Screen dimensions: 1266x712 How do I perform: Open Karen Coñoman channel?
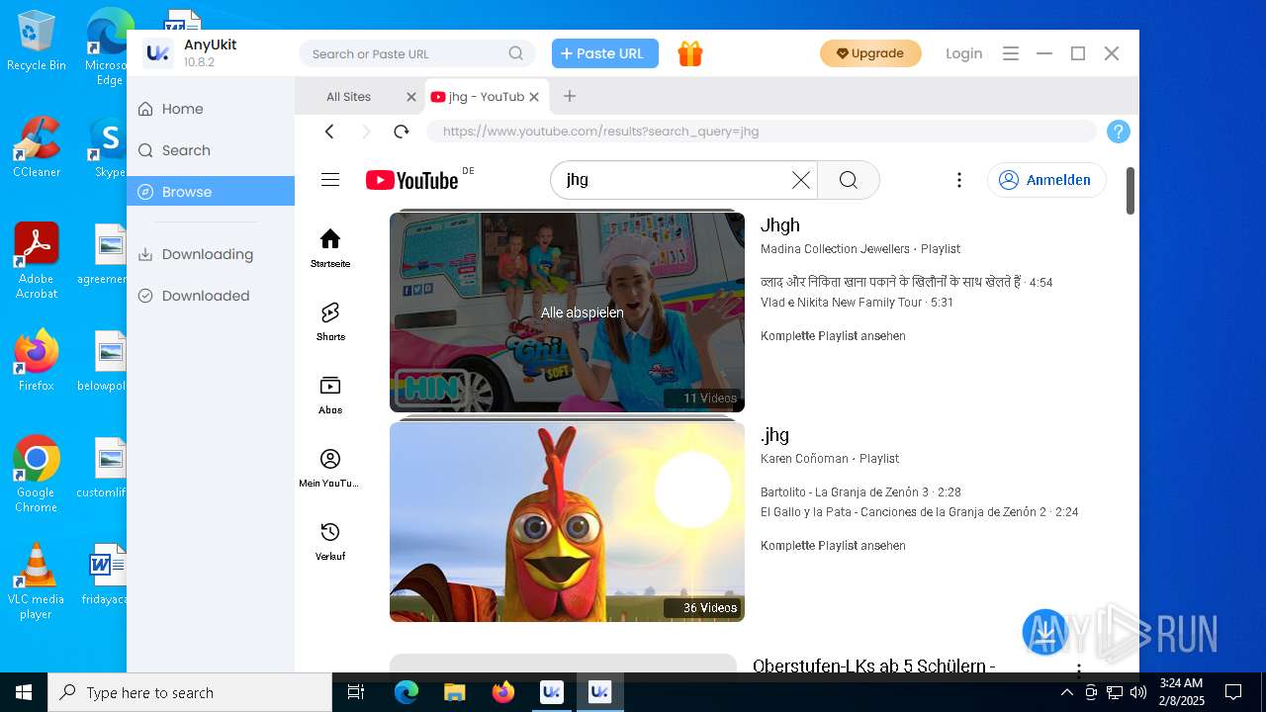pos(804,459)
